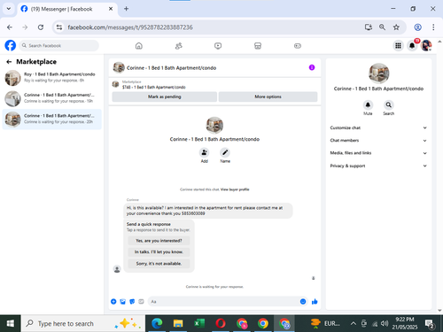Screen dimensions: 443x332
Task: Switch to the Messenger | Facebook tab
Action: point(67,9)
